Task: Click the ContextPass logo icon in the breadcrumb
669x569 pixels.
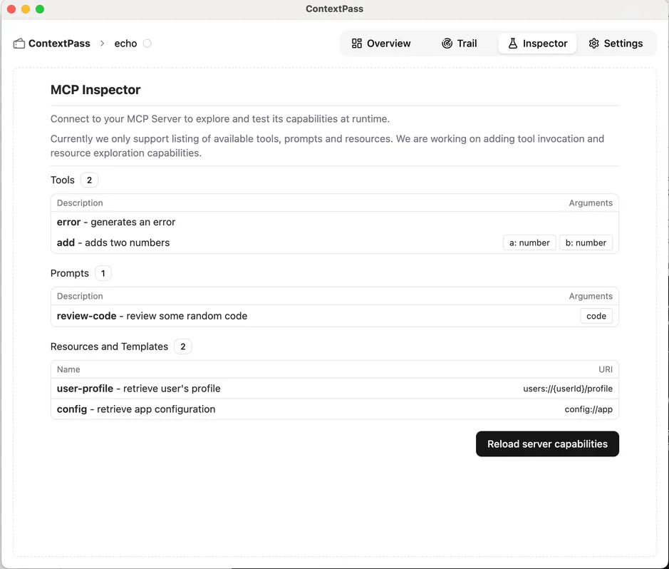Action: click(19, 43)
